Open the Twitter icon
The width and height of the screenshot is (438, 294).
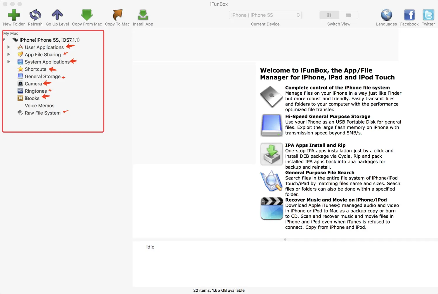(428, 15)
